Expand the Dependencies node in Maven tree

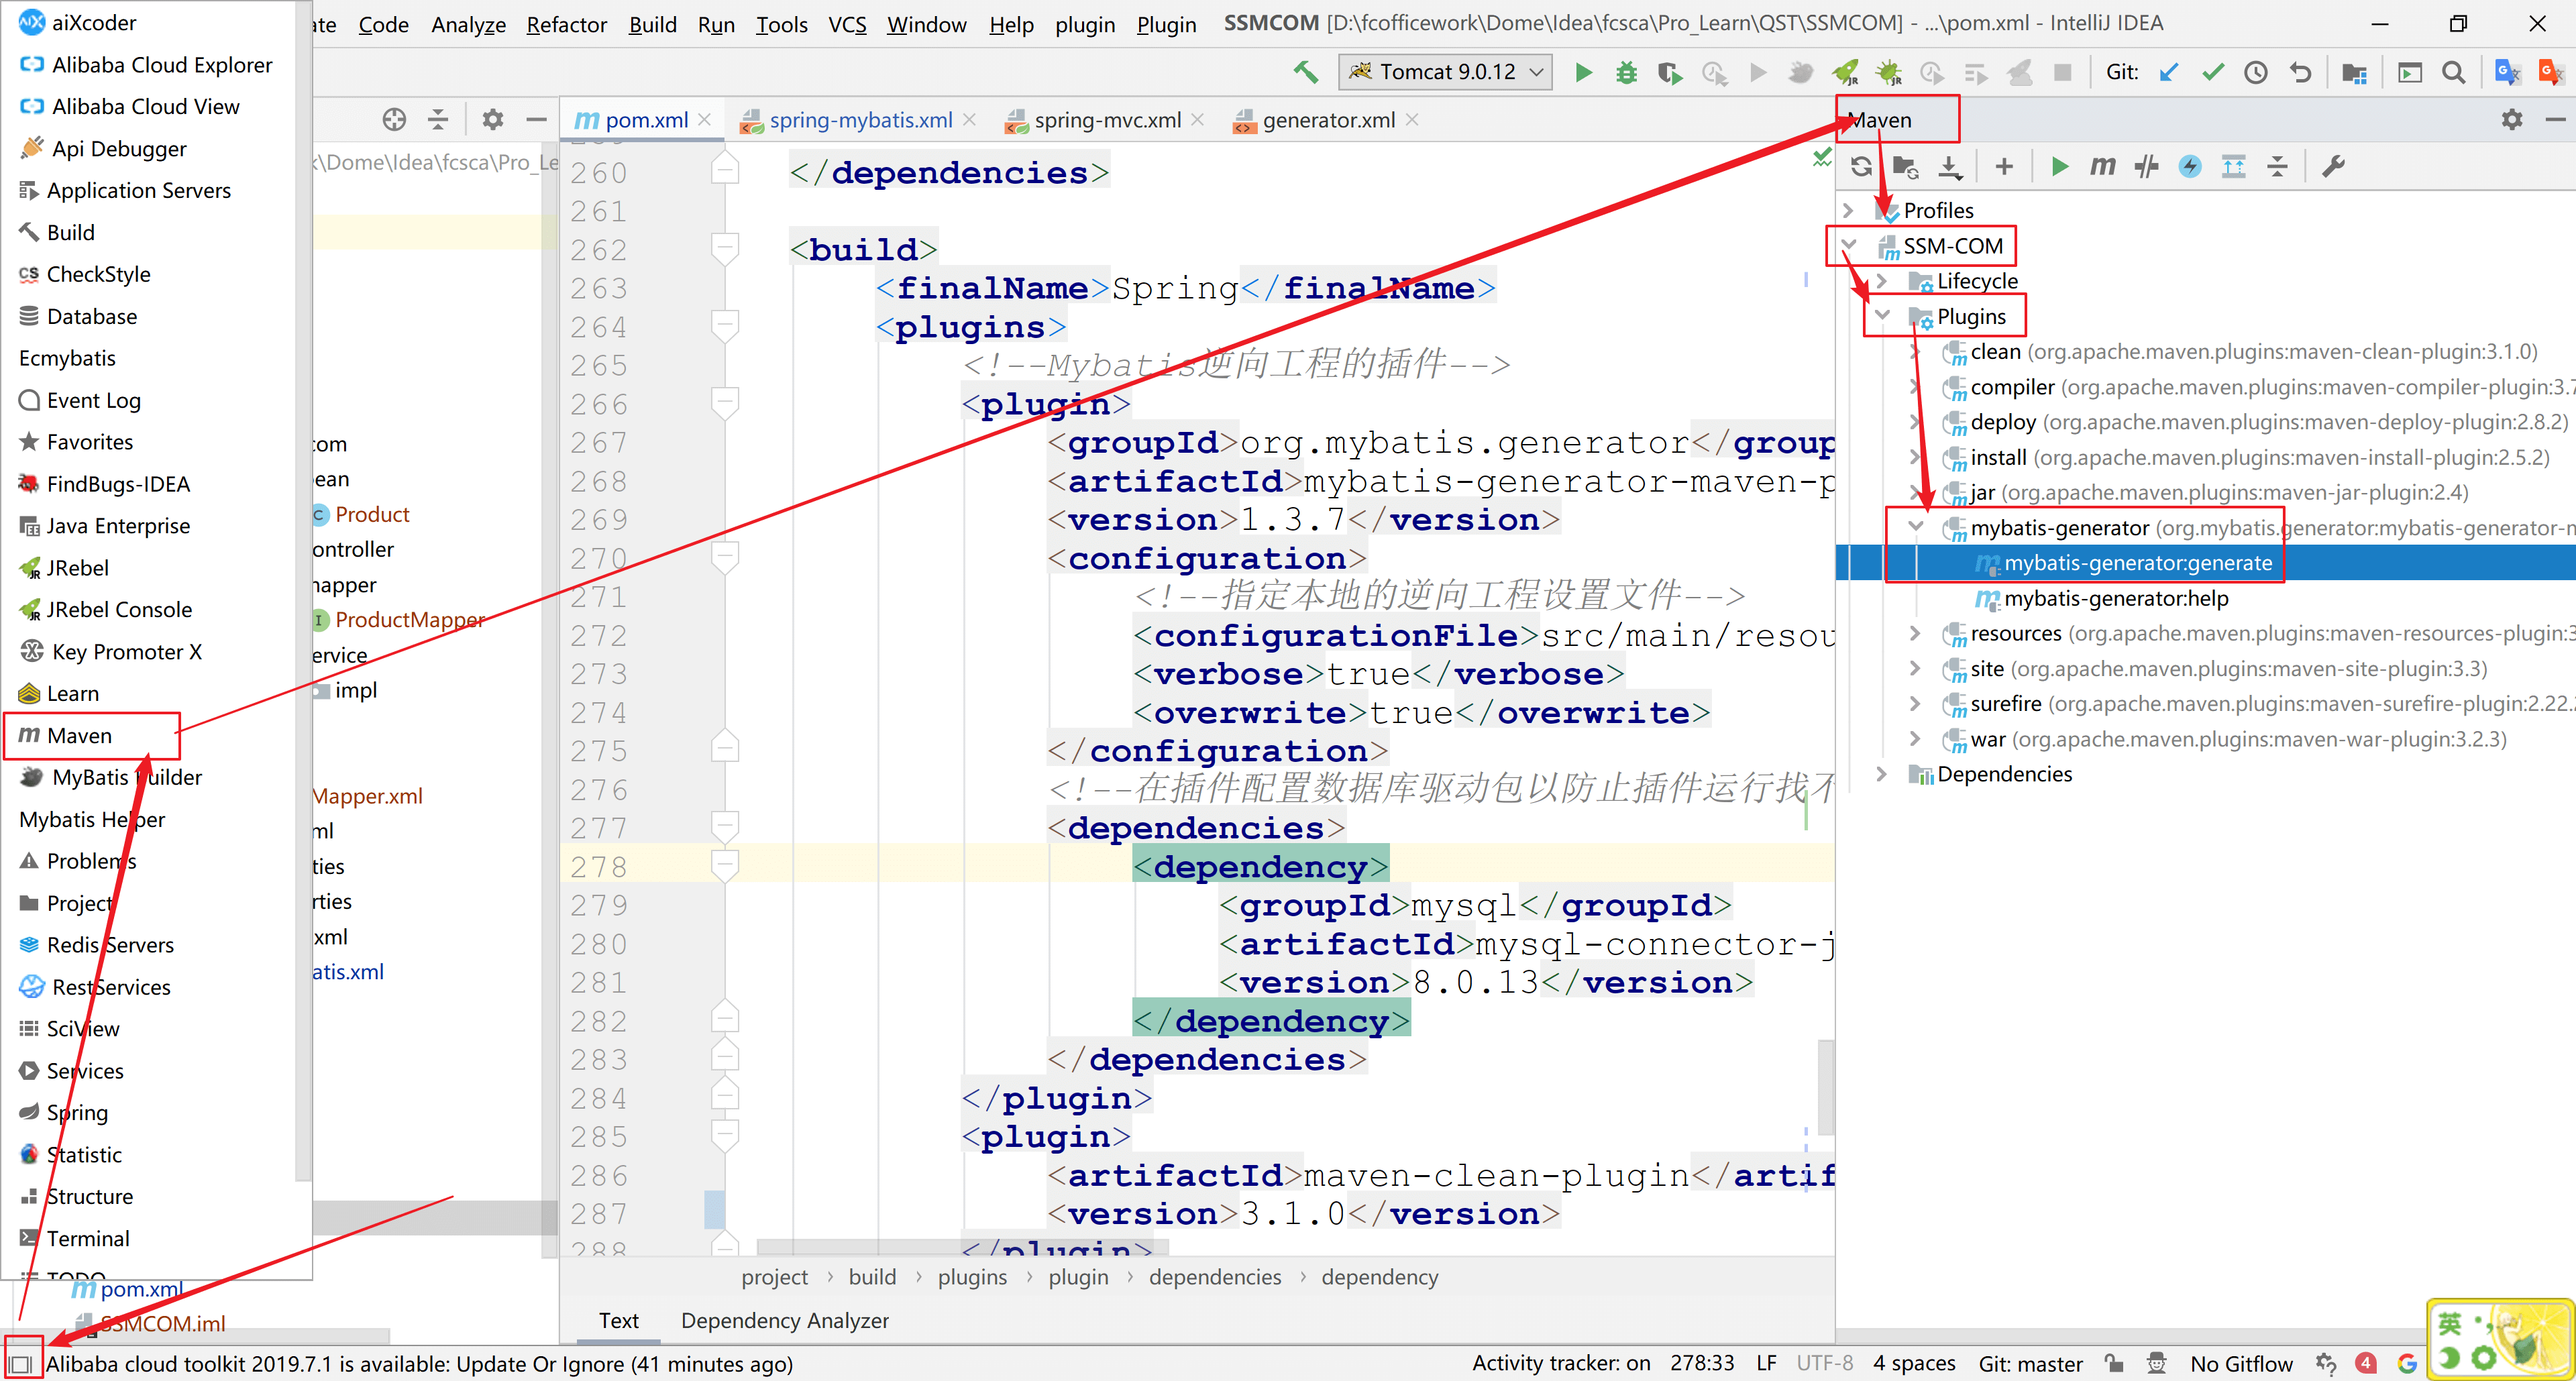[1882, 774]
